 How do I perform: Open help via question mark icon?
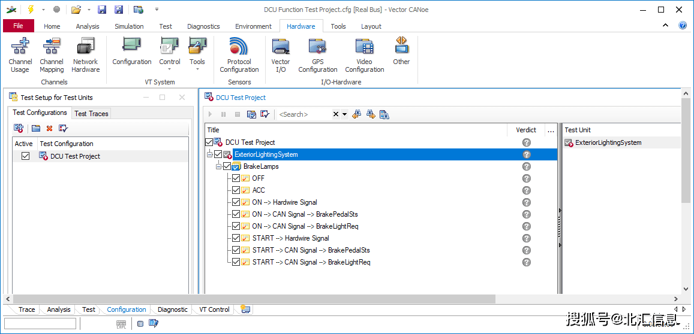(683, 26)
